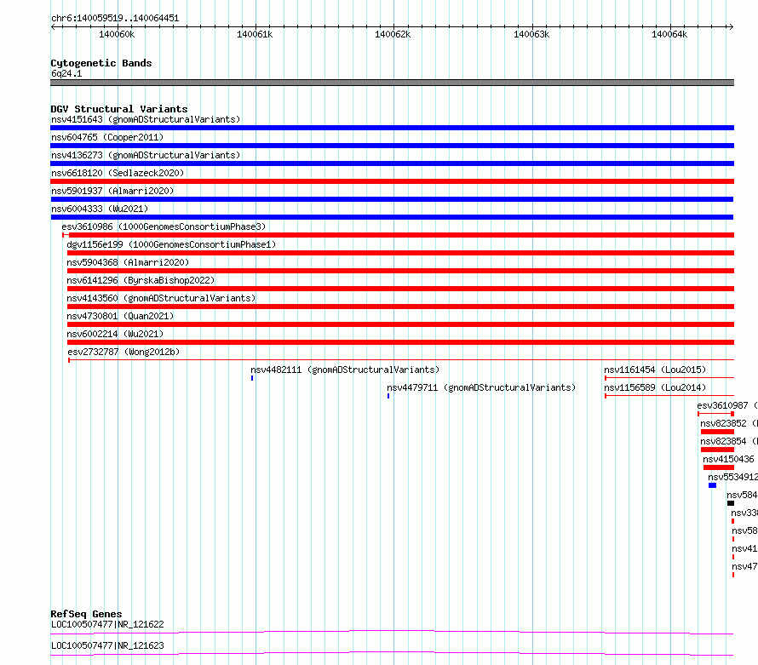
Task: Click the red bar under nsv823852
Action: click(x=717, y=432)
